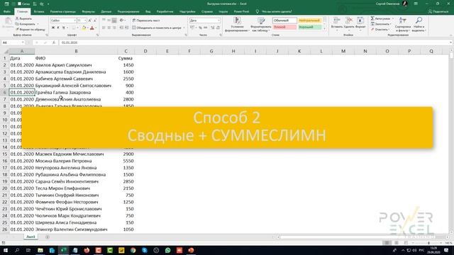Image resolution: width=454 pixels, height=255 pixels.
Task: Open the borders dropdown
Action: [77, 28]
